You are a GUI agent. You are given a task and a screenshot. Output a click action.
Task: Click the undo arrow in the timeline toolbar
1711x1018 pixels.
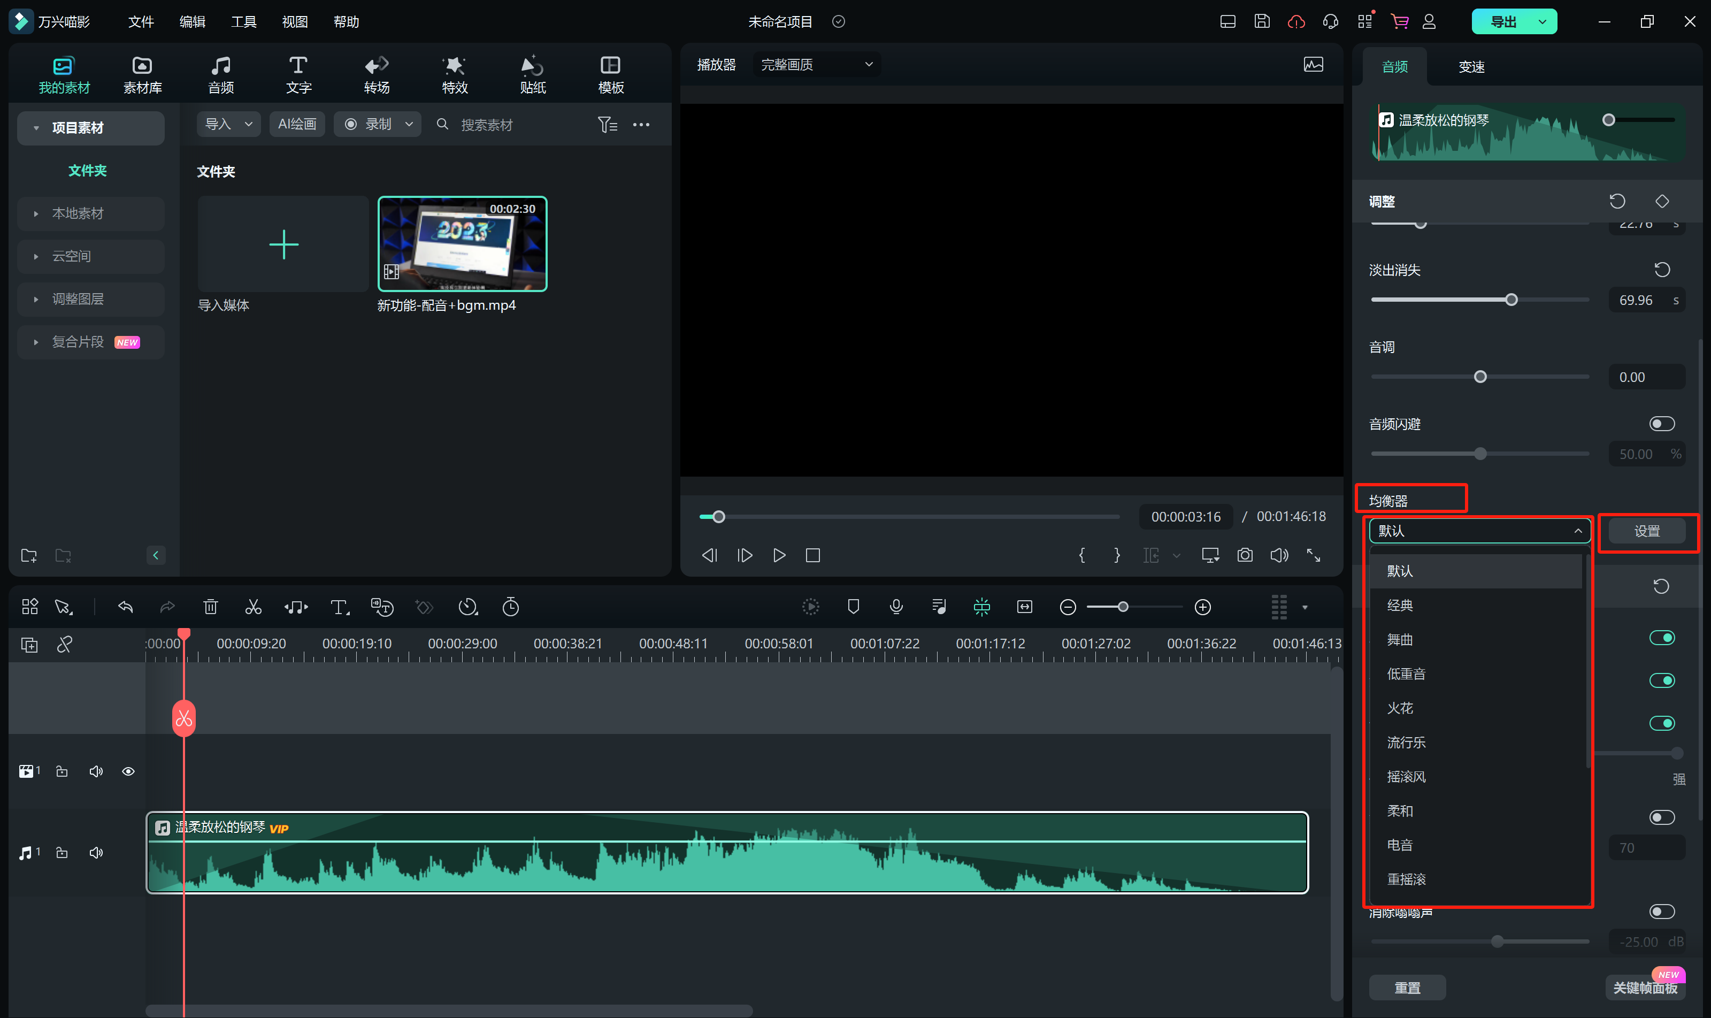coord(126,607)
